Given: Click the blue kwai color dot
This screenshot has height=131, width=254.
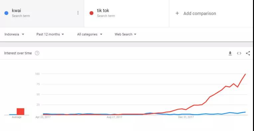Looking at the screenshot, I should (6, 13).
